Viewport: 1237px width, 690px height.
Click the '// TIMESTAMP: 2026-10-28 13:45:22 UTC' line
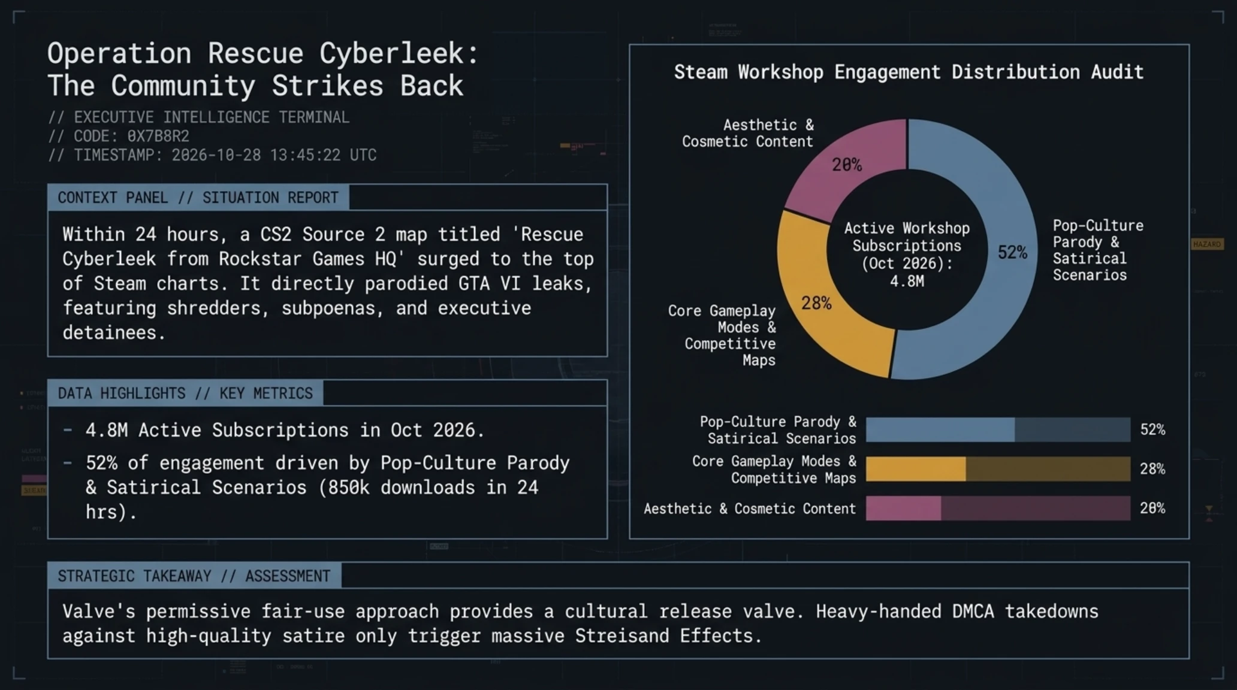pyautogui.click(x=212, y=155)
